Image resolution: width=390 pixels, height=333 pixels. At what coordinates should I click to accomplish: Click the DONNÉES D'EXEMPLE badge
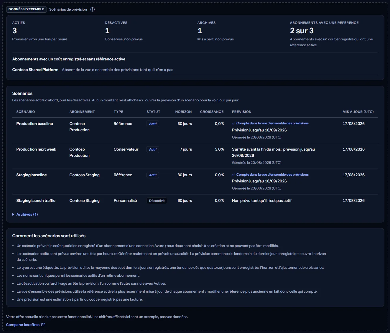[27, 9]
